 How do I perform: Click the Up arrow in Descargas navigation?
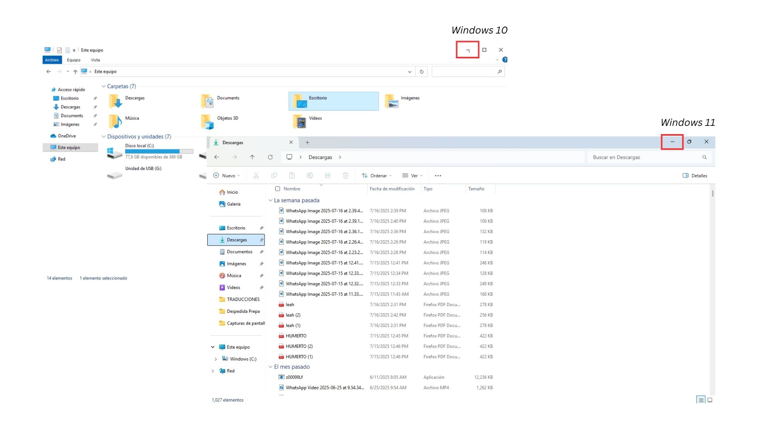[252, 157]
